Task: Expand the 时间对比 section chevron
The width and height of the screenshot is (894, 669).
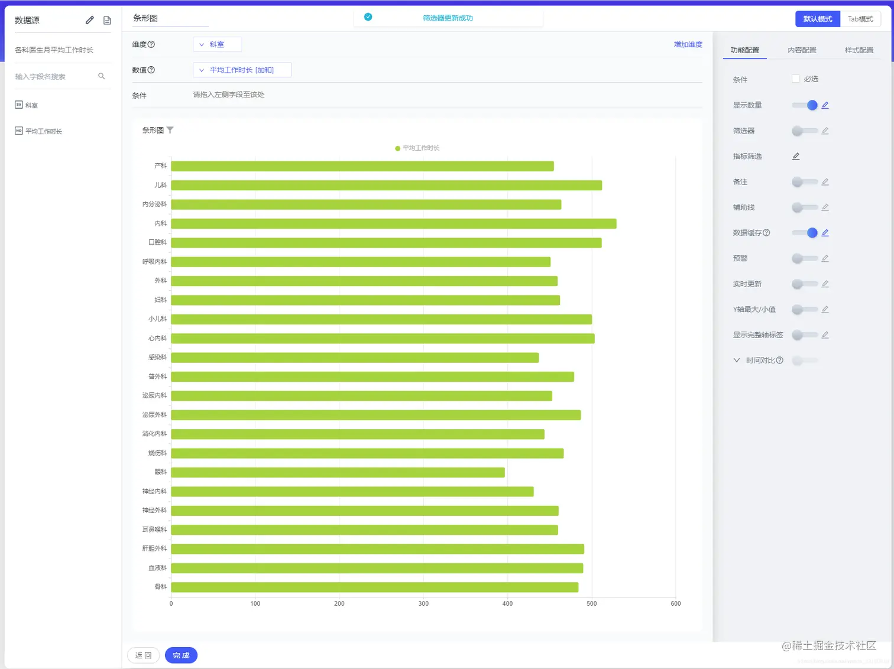Action: [x=737, y=360]
